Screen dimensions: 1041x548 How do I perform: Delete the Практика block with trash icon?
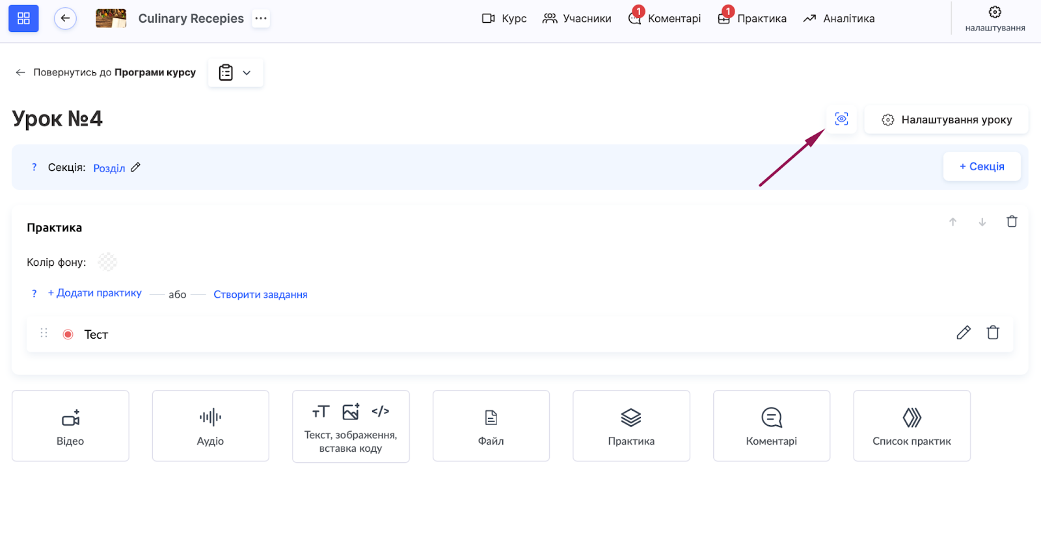(x=1012, y=222)
